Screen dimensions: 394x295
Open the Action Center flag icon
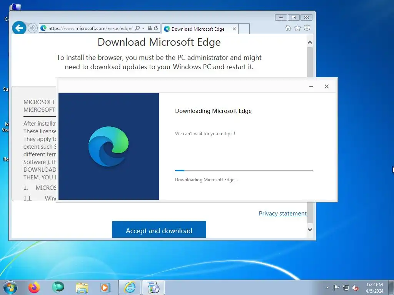coord(336,288)
